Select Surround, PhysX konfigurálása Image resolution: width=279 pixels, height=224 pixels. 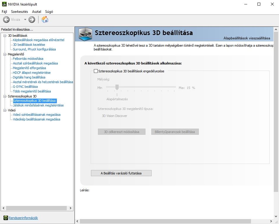(34, 49)
